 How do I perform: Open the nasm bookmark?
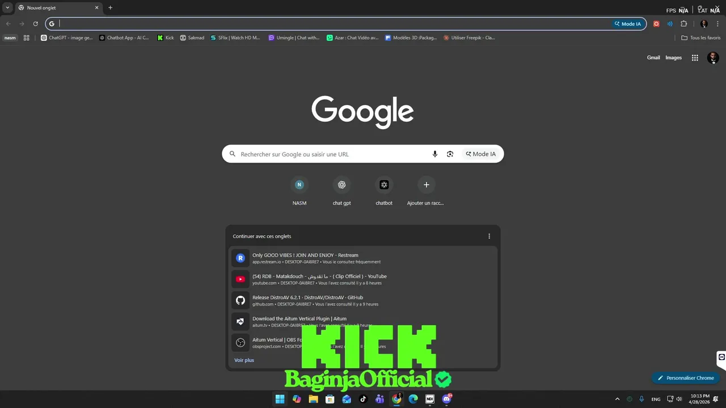coord(10,38)
